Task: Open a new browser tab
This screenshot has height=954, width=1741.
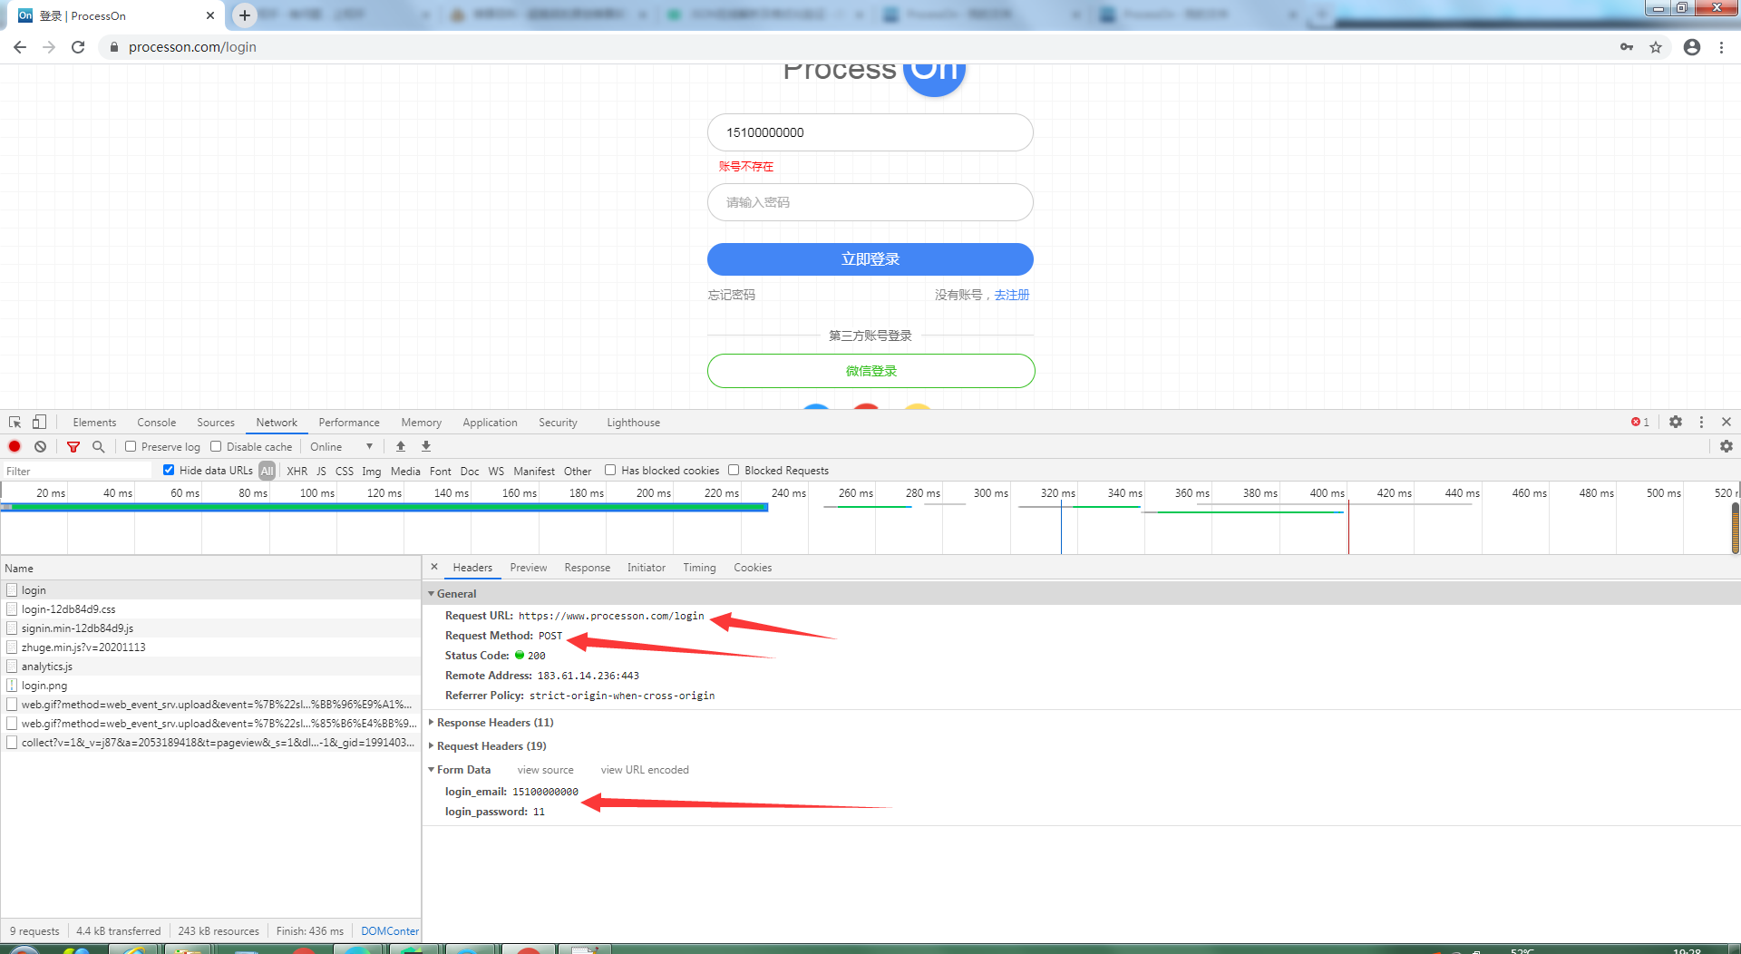Action: 245,15
